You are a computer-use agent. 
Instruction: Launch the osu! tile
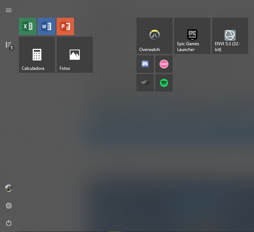pos(164,64)
